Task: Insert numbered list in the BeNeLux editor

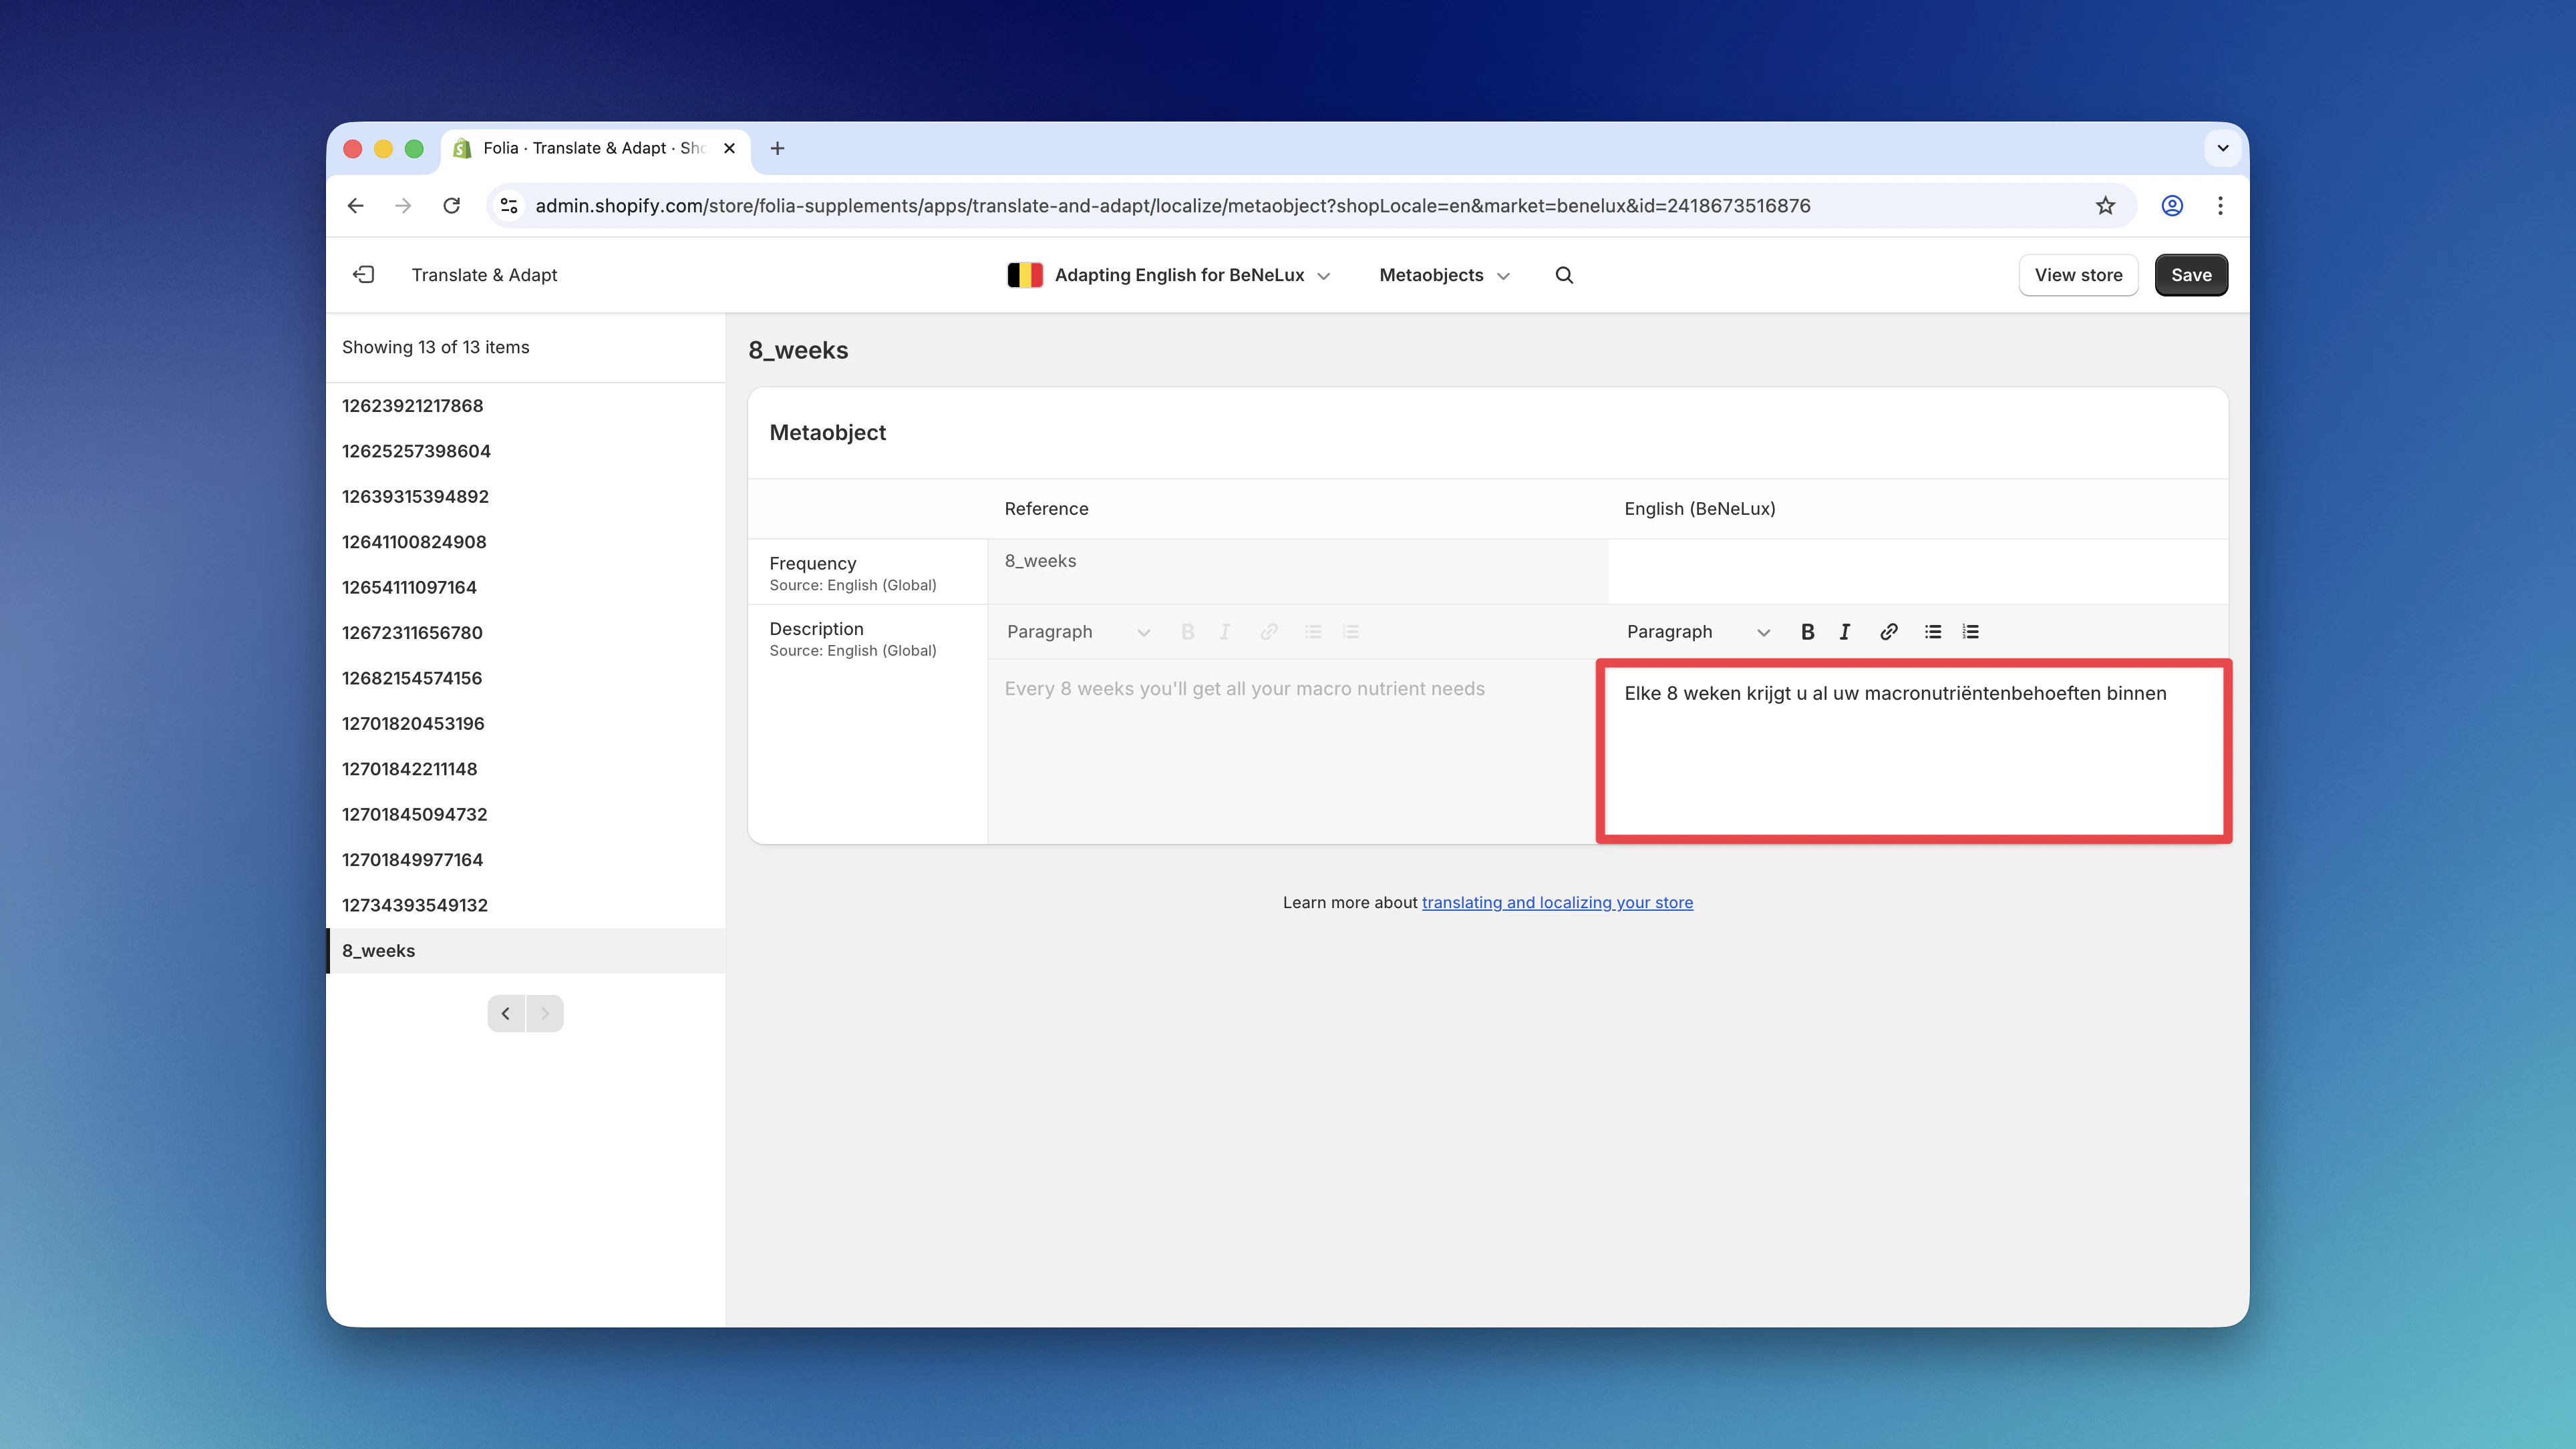Action: (1971, 632)
